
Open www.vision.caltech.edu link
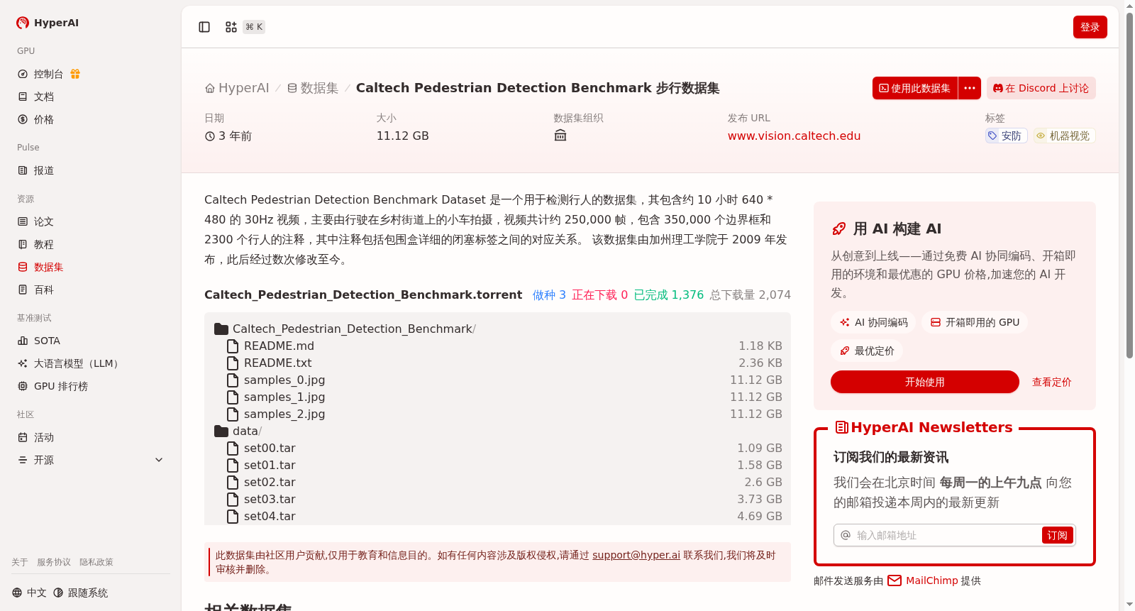tap(794, 136)
